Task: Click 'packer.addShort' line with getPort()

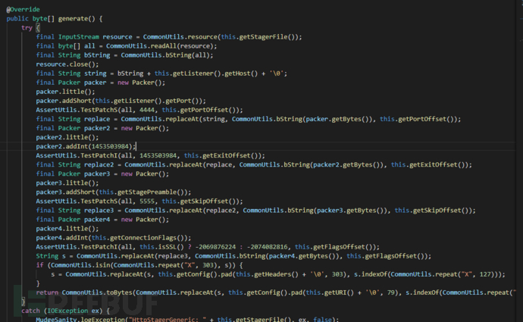Action: pos(121,101)
